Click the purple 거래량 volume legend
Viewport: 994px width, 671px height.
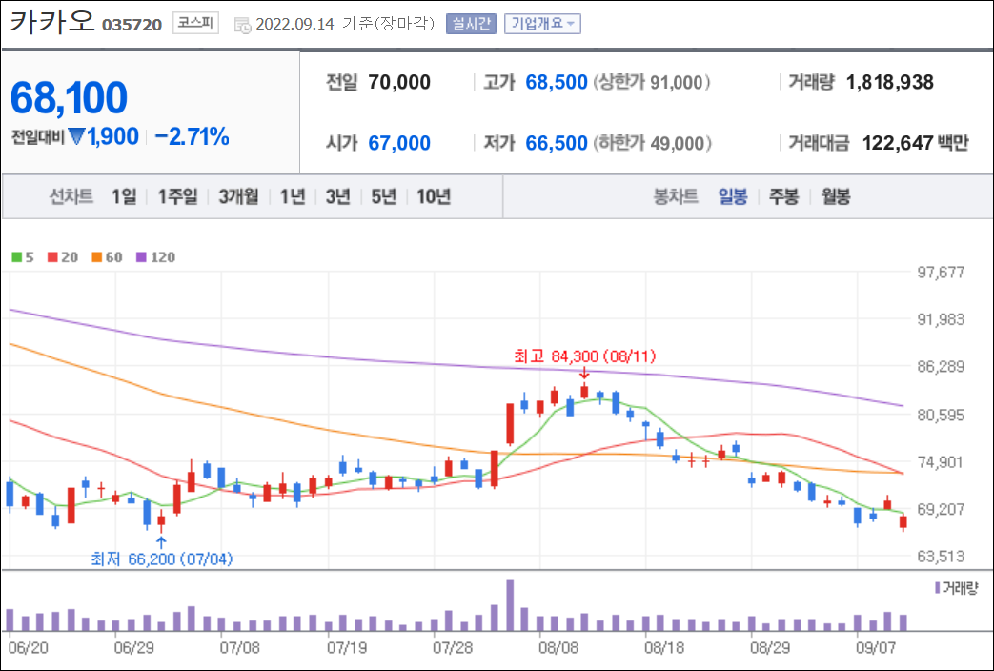coord(957,588)
